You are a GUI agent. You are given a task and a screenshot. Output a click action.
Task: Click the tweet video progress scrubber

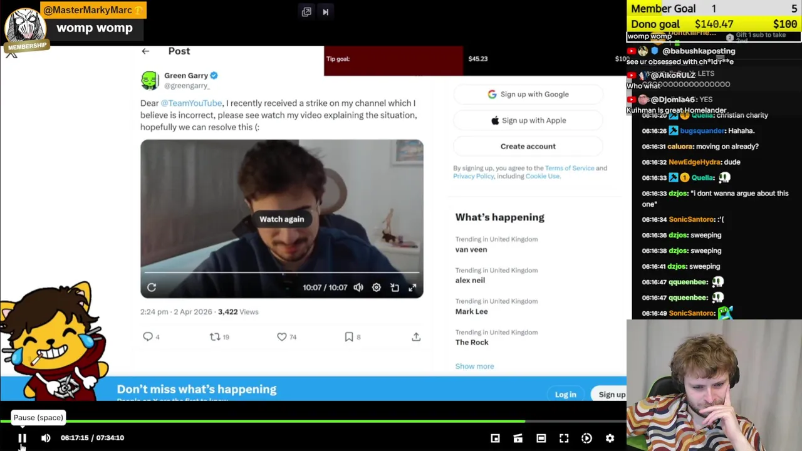click(x=281, y=273)
